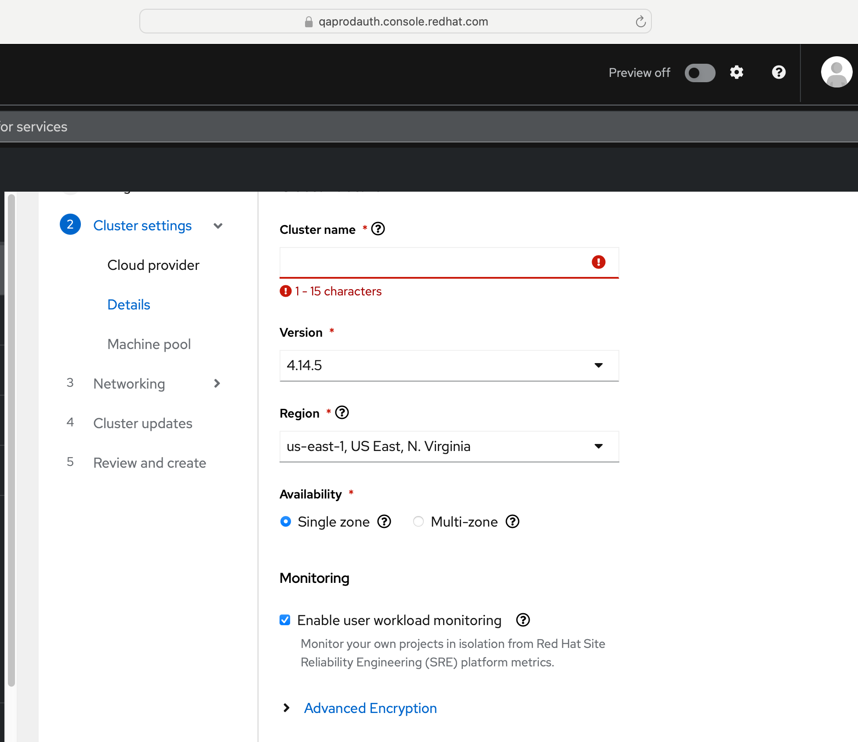The height and width of the screenshot is (742, 858).
Task: Open the Cloud provider step
Action: (x=153, y=265)
